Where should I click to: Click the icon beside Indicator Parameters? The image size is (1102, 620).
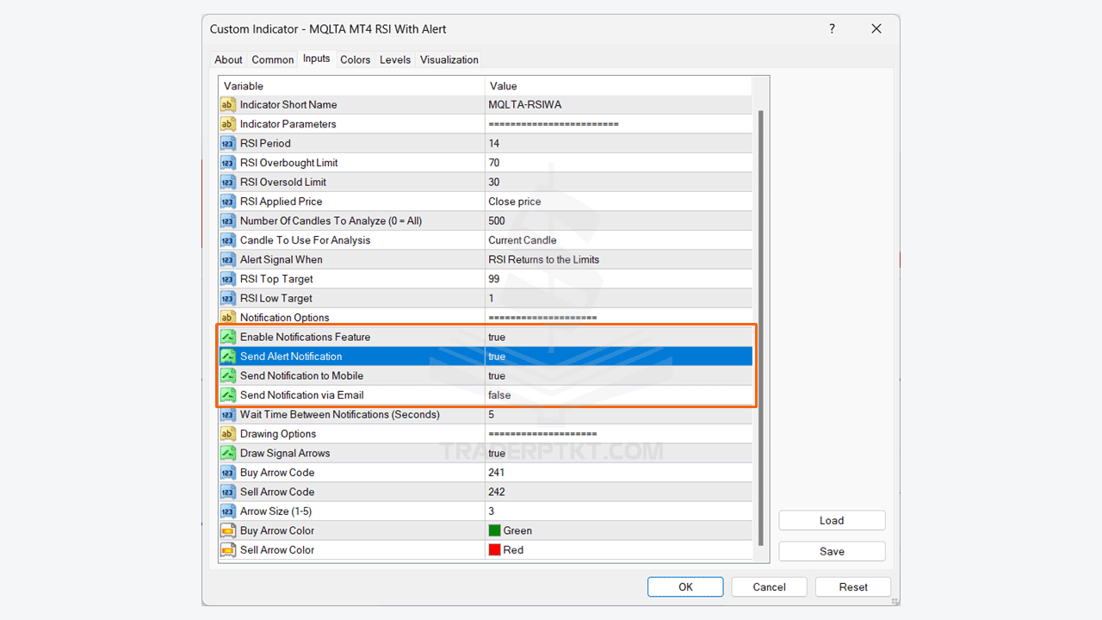[228, 124]
